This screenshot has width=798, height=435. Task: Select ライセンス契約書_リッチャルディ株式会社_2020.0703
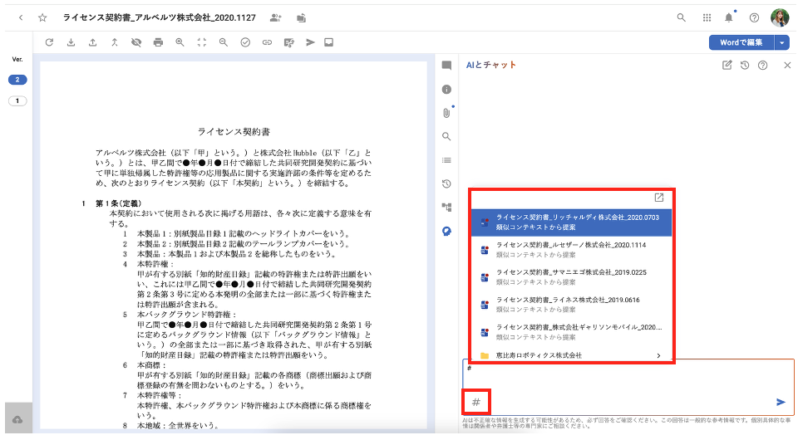(571, 222)
